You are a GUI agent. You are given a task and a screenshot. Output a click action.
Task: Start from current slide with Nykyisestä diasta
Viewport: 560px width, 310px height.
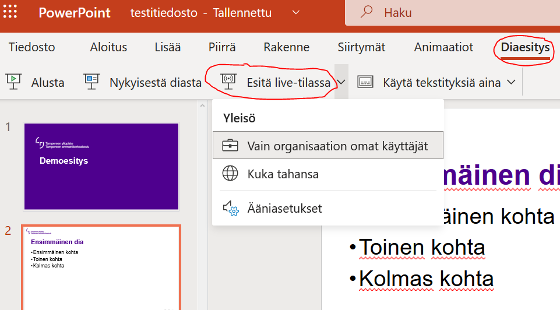pos(143,83)
